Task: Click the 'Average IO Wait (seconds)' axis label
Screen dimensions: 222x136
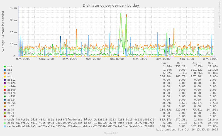Action: [x=3, y=32]
